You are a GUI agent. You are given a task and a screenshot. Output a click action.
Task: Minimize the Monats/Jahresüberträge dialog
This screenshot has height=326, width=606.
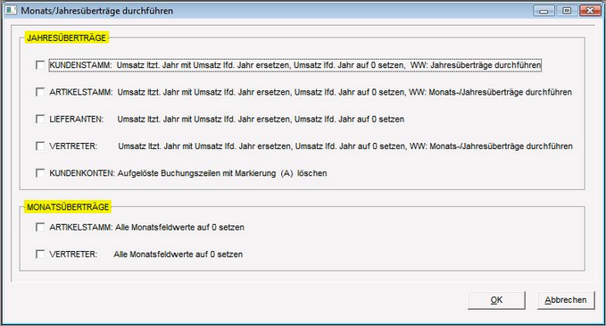544,11
